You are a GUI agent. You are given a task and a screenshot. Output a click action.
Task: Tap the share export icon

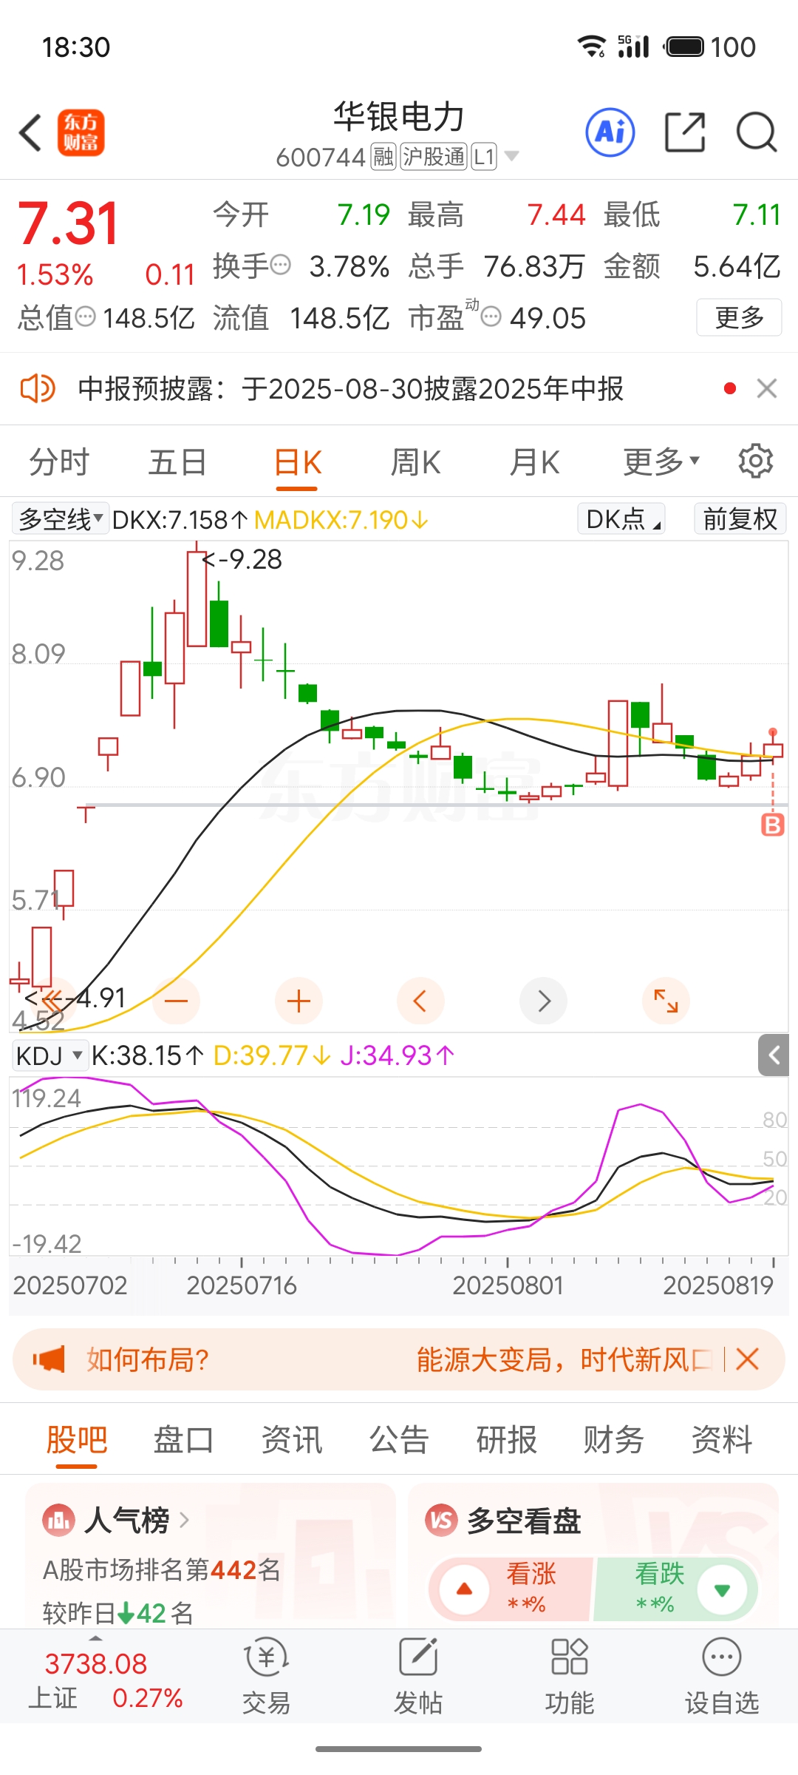[x=685, y=133]
